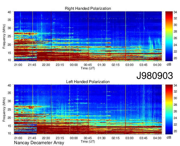Click the 35 MHz tick of the Left Handed plot

coord(9,93)
